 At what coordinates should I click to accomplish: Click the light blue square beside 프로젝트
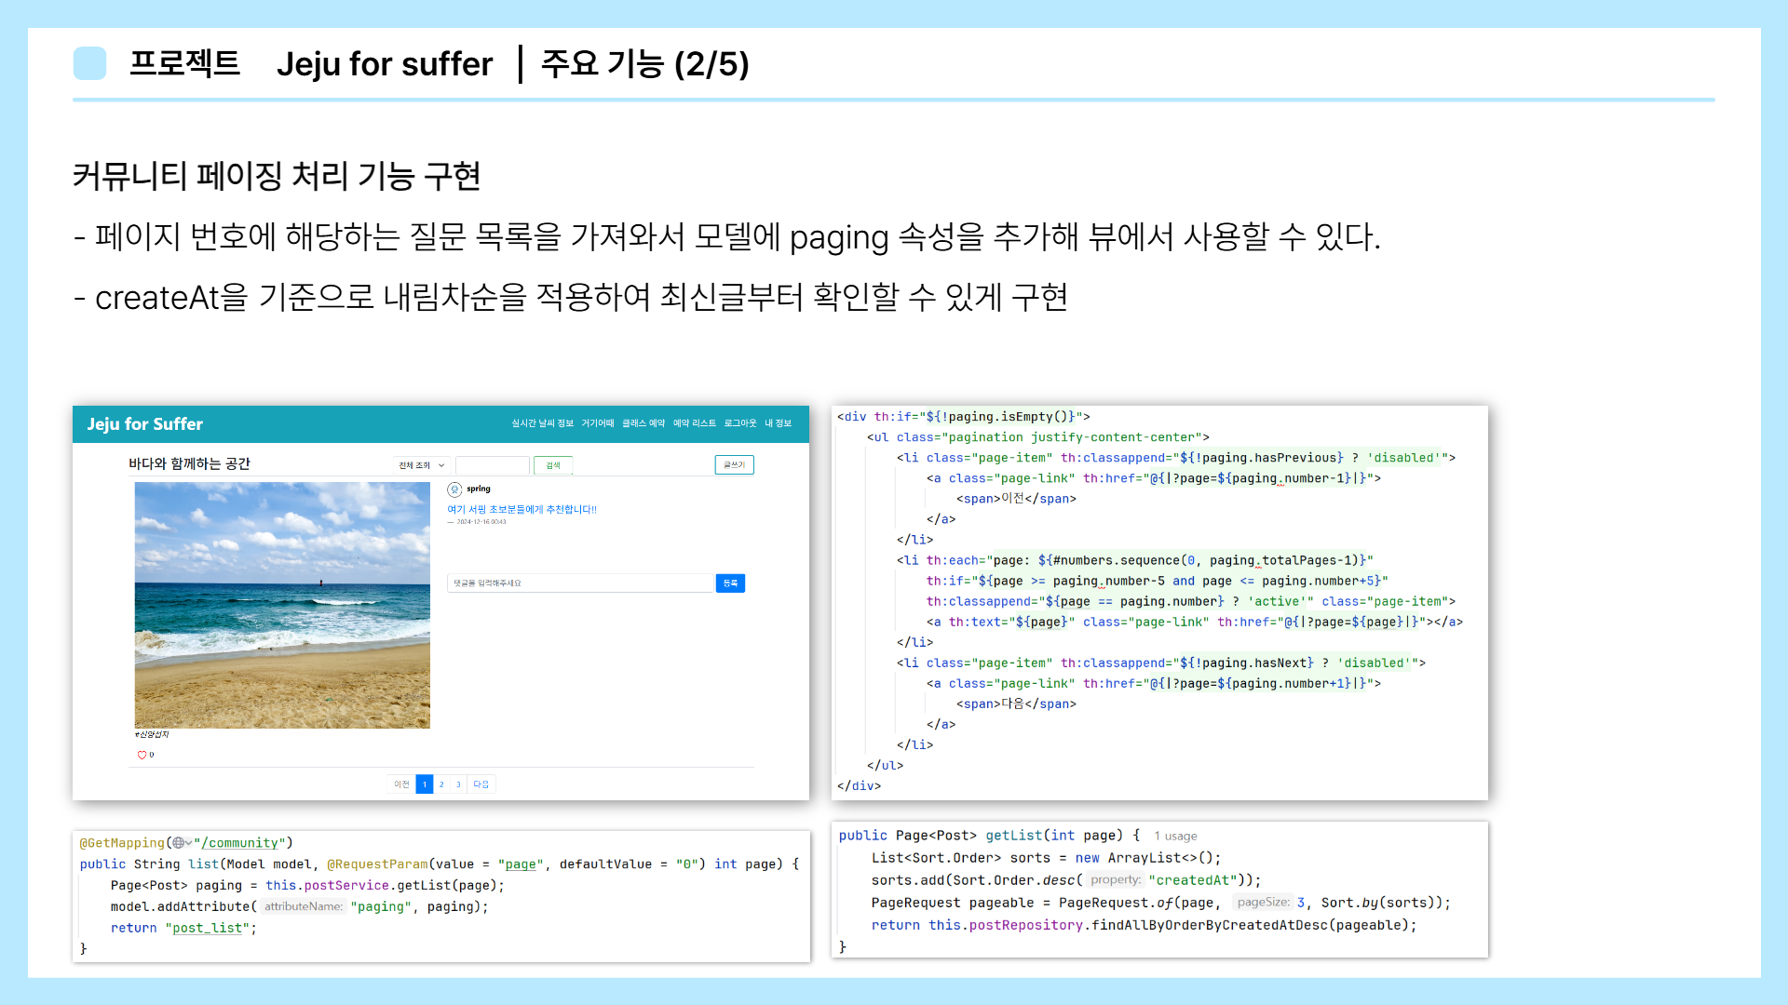(x=90, y=63)
